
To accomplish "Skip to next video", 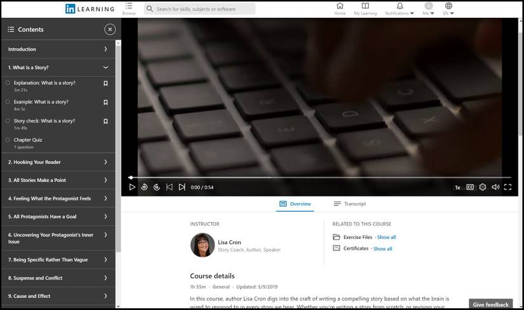I will (x=182, y=187).
